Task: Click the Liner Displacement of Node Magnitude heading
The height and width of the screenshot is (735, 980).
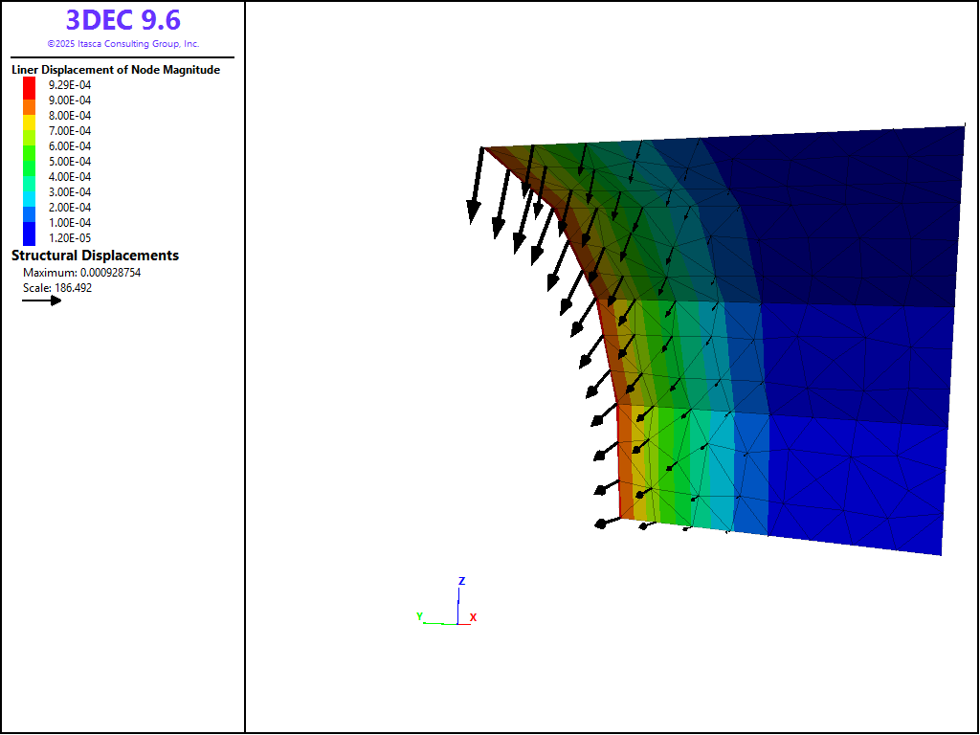Action: pyautogui.click(x=116, y=70)
